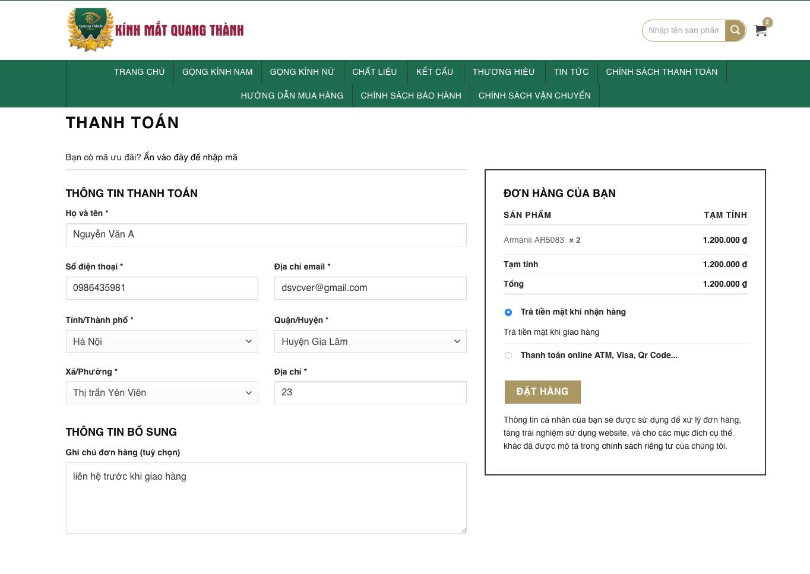Open the 'chính sách riêng tư' link
810x574 pixels.
pos(637,446)
